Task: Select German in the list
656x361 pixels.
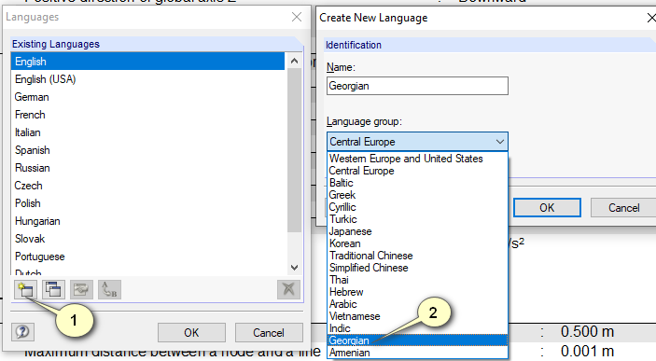Action: tap(147, 97)
